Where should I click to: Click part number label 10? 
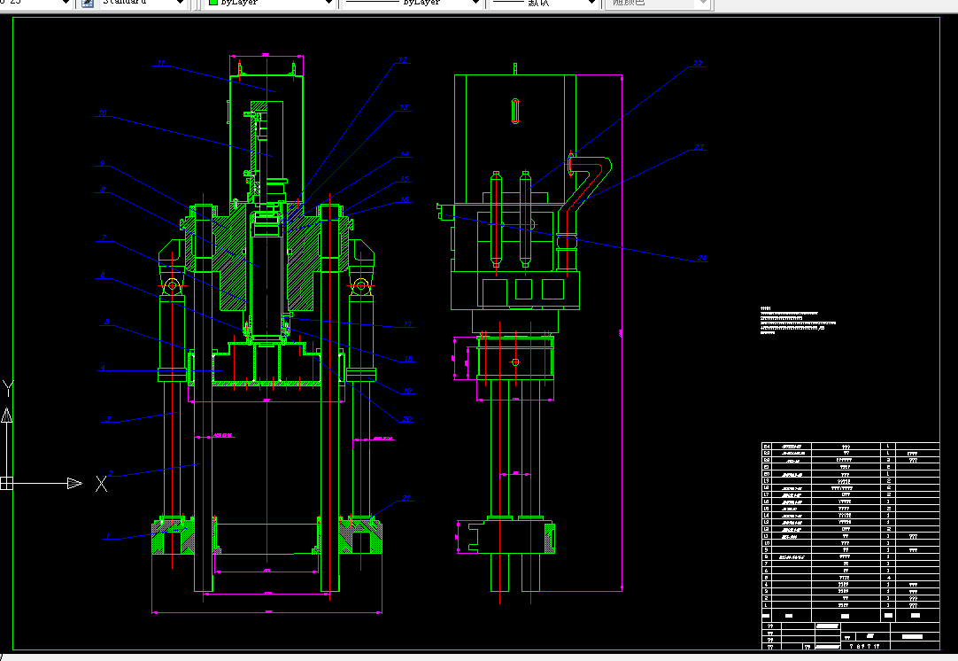[x=102, y=113]
